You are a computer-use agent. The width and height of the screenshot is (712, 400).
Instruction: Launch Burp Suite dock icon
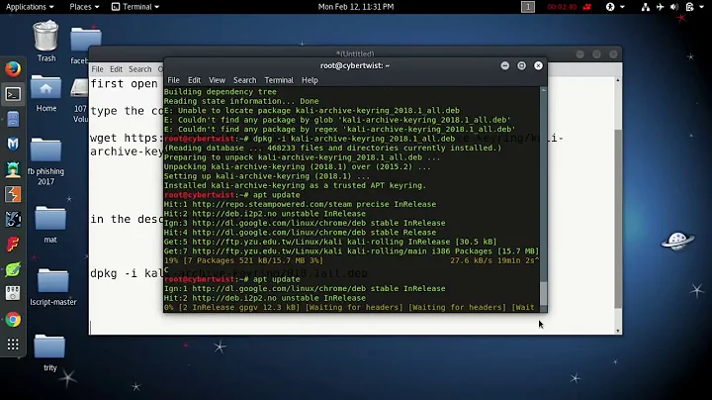coord(13,194)
